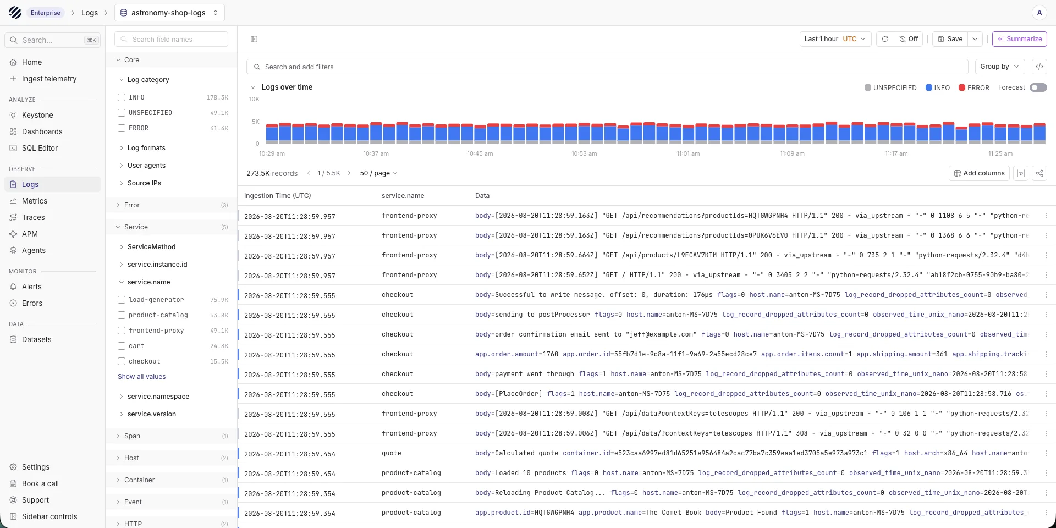
Task: Click the refresh icon button
Action: click(x=885, y=39)
